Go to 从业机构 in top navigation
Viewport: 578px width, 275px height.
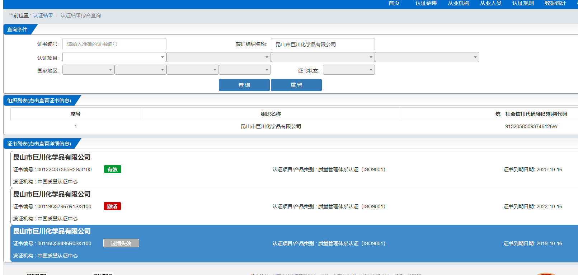coord(458,3)
